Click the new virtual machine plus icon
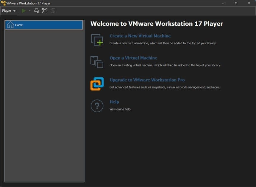Screen dimensions: 256x187 [x=97, y=40]
